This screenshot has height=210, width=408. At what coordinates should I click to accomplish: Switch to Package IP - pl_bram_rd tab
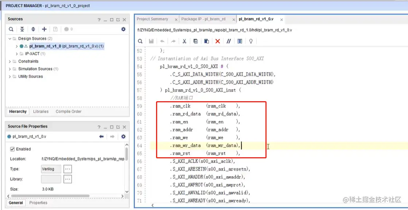pos(203,19)
